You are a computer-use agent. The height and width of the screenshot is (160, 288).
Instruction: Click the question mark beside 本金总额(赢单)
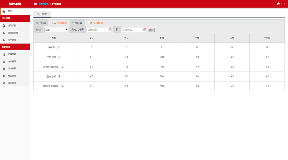[x=62, y=86]
